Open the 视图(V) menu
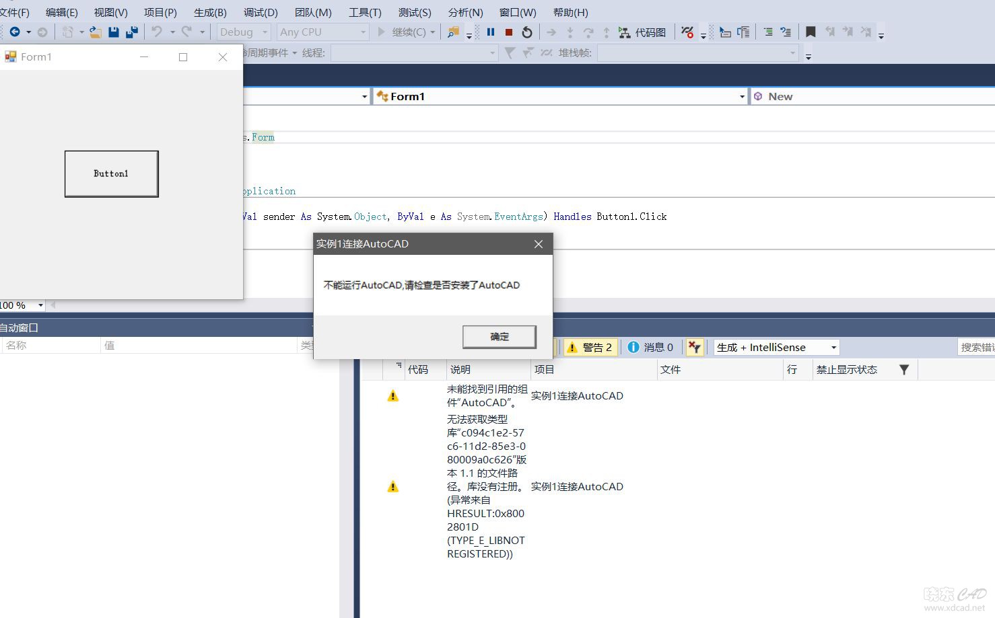The height and width of the screenshot is (618, 995). tap(111, 12)
